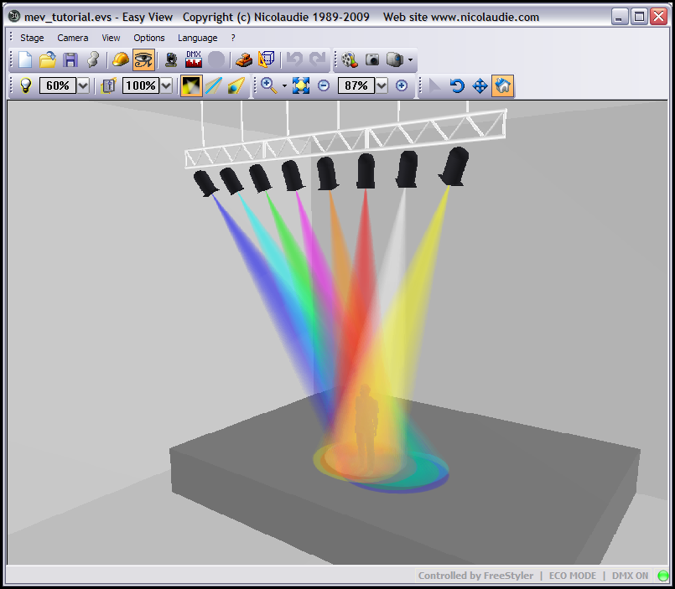Click the fixture with the red beam
Image resolution: width=675 pixels, height=589 pixels.
[366, 171]
